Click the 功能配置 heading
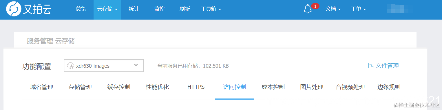442x110 pixels. [37, 67]
